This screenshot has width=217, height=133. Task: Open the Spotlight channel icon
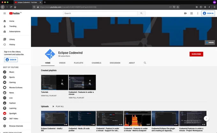(x=5, y=113)
